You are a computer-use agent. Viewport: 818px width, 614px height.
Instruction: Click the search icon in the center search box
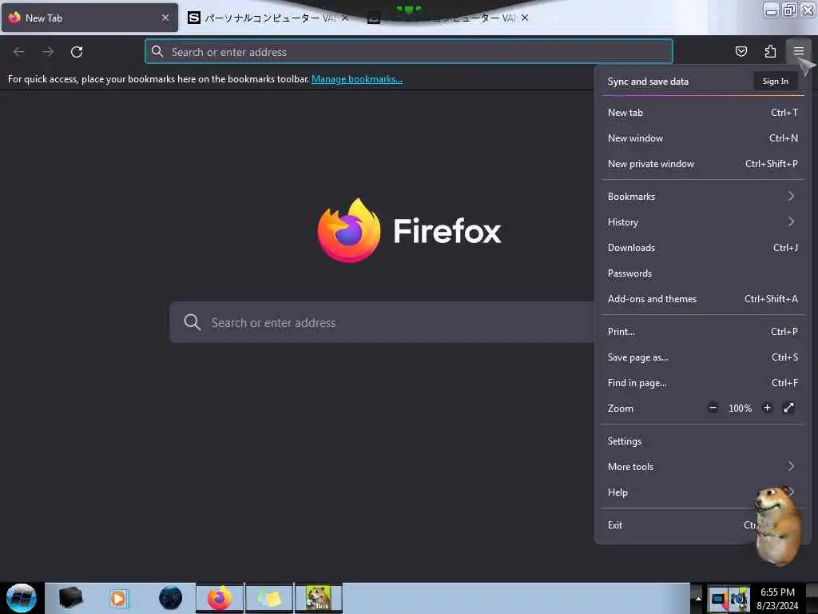(192, 322)
